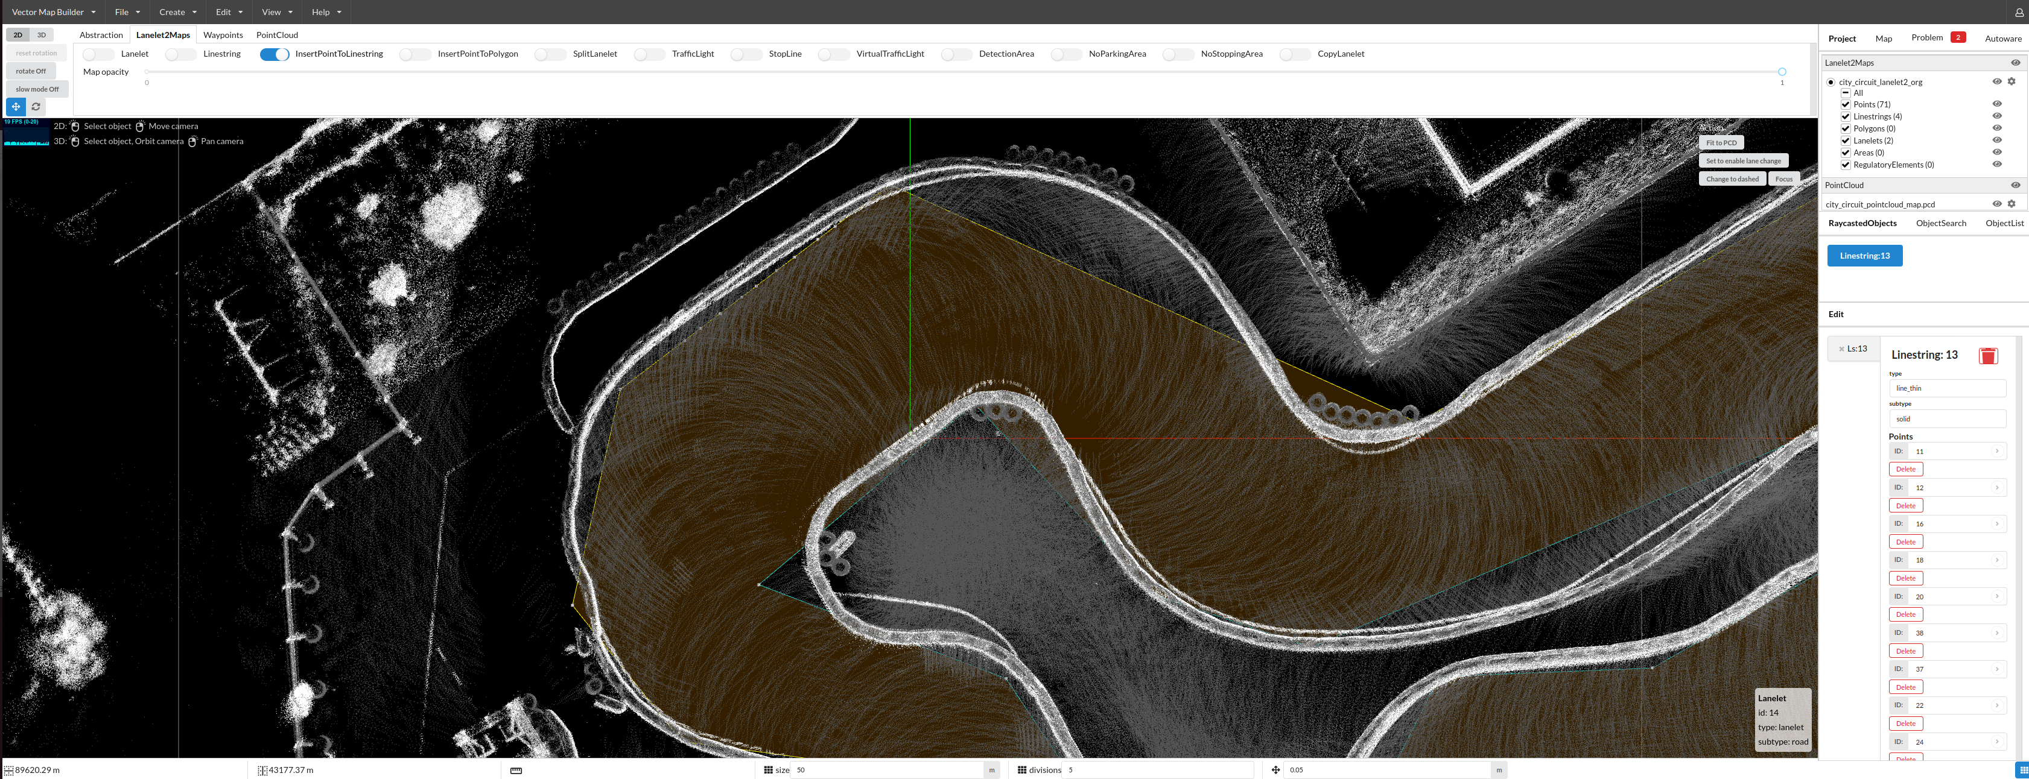Disable the InsertPointToLinestring toggle

(274, 54)
